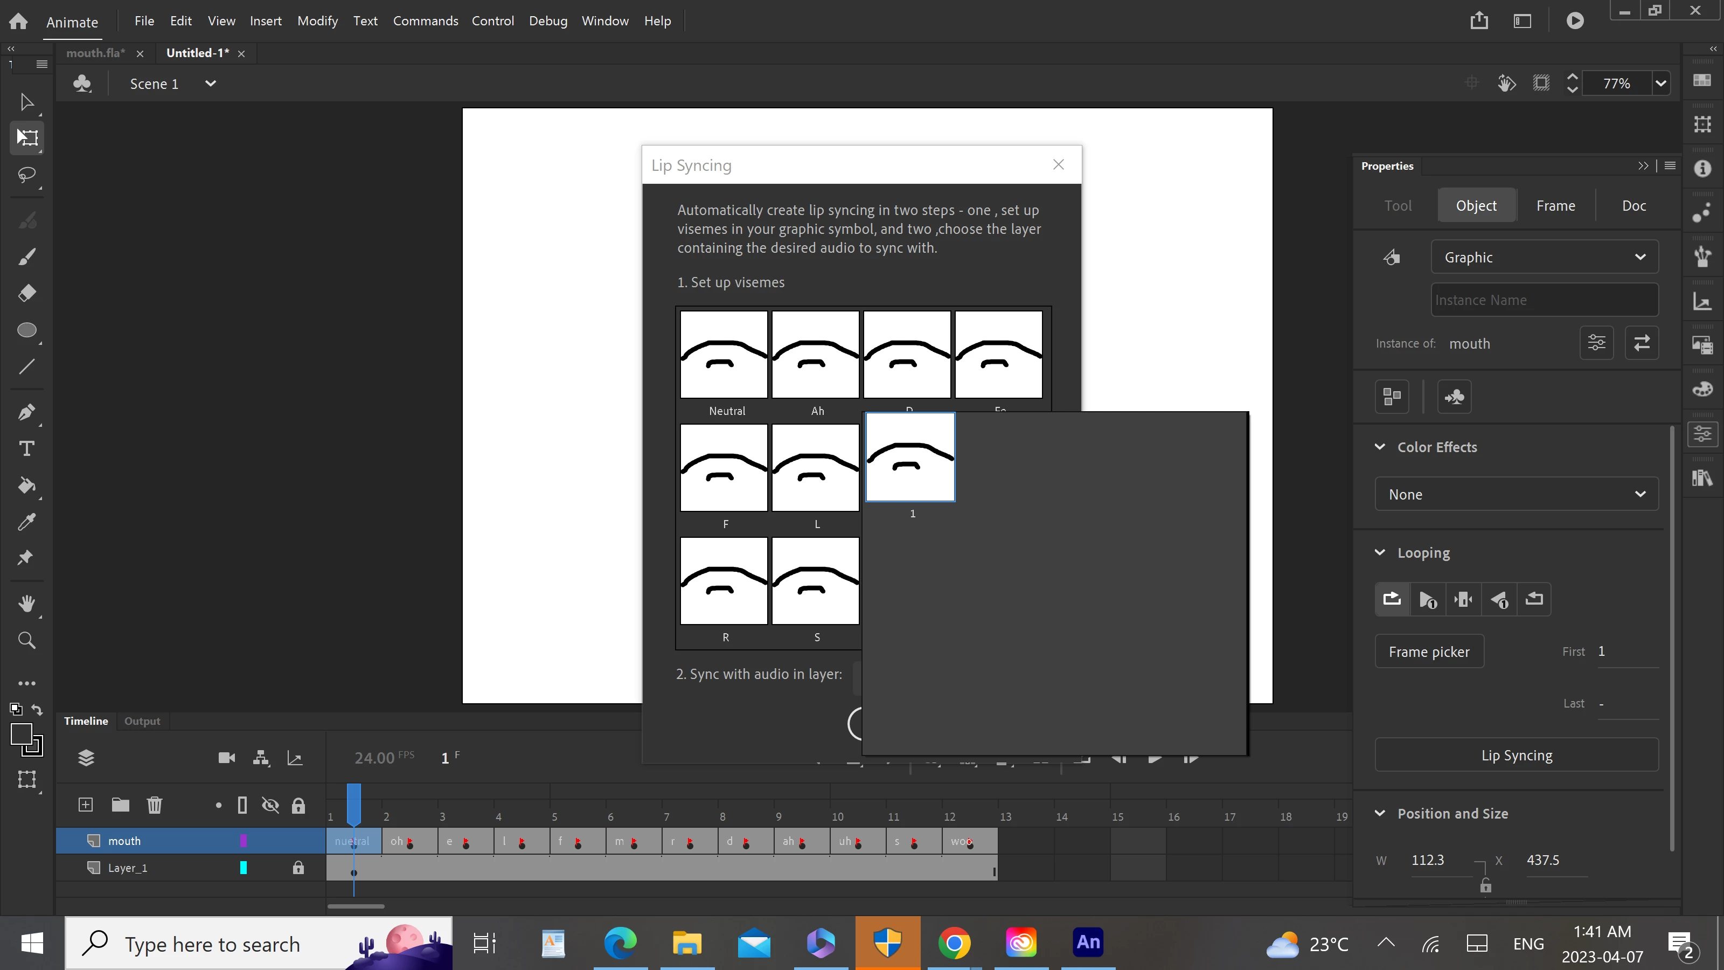Collapse the Looping section
The height and width of the screenshot is (970, 1724).
1380,552
